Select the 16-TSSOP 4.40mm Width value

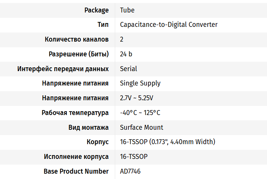click(167, 142)
